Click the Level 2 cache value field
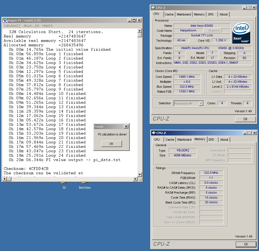The width and height of the screenshot is (259, 251). (x=238, y=87)
